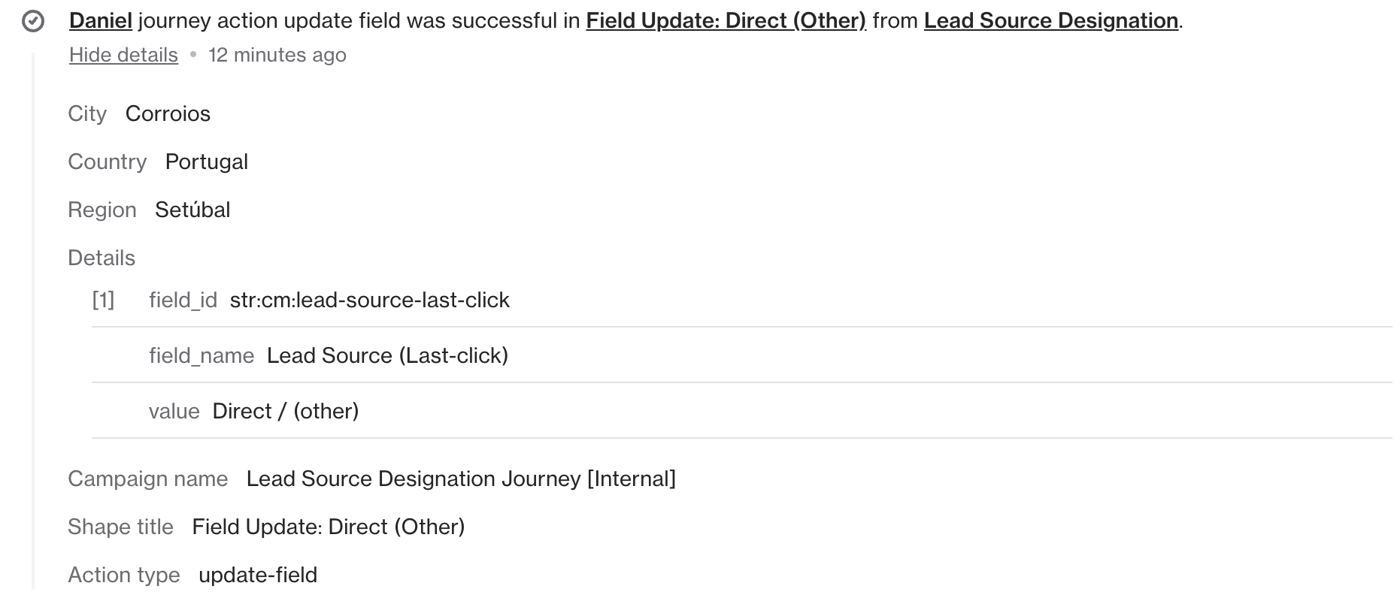Select the str:cm:lead-source-last-click field ID value
Viewport: 1400px width, 607px height.
click(x=369, y=300)
